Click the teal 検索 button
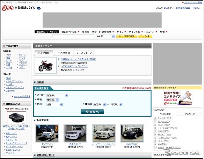Viewport: 204px width, 159px height. 92,112
